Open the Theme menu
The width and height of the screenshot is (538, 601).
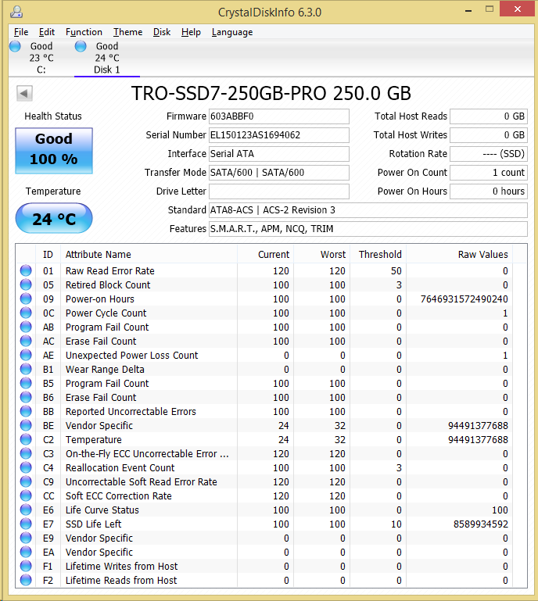tap(127, 32)
